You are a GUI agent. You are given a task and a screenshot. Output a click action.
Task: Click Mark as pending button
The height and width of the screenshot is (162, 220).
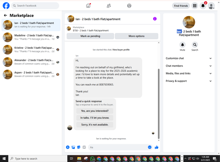coord(90,36)
